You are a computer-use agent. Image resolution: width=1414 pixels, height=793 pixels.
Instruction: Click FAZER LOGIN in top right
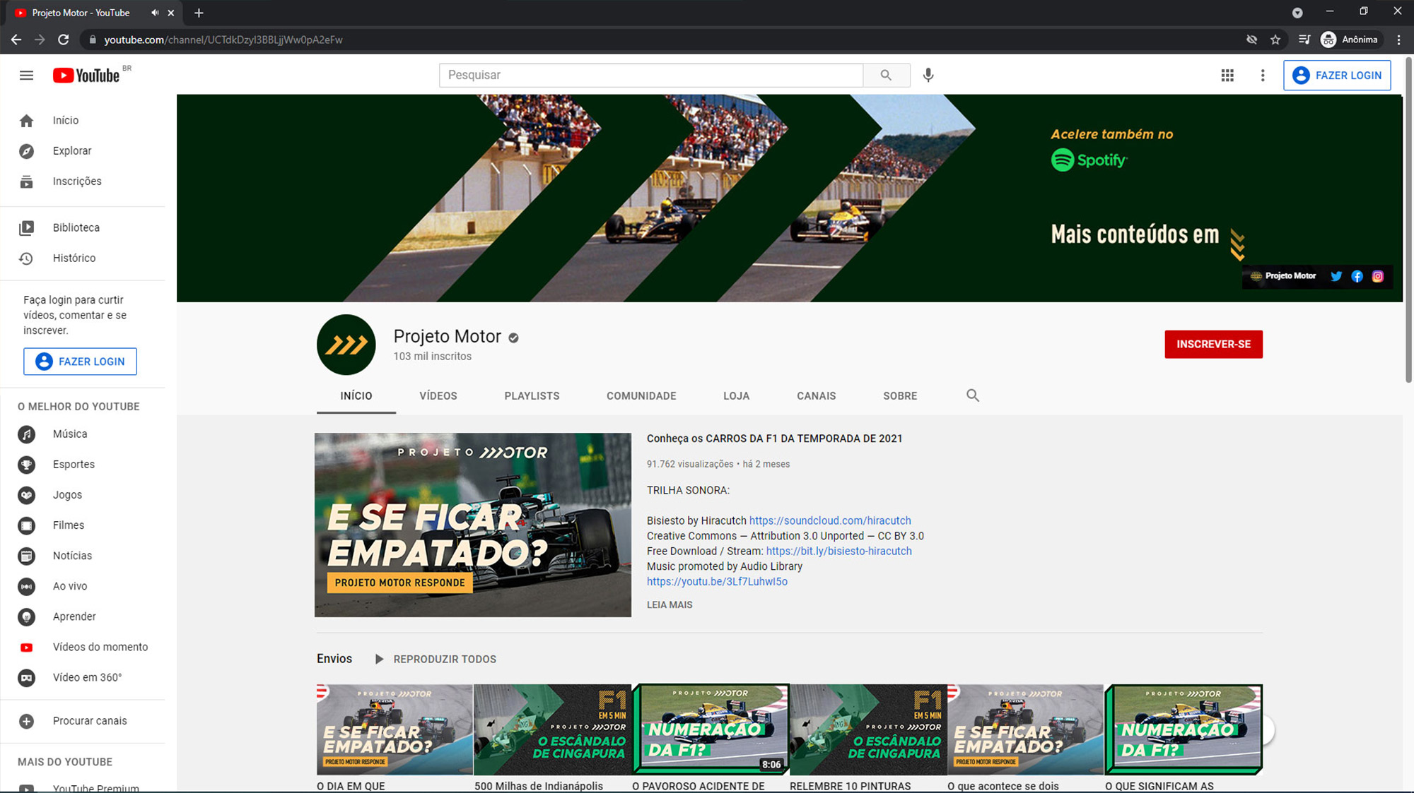pos(1337,76)
